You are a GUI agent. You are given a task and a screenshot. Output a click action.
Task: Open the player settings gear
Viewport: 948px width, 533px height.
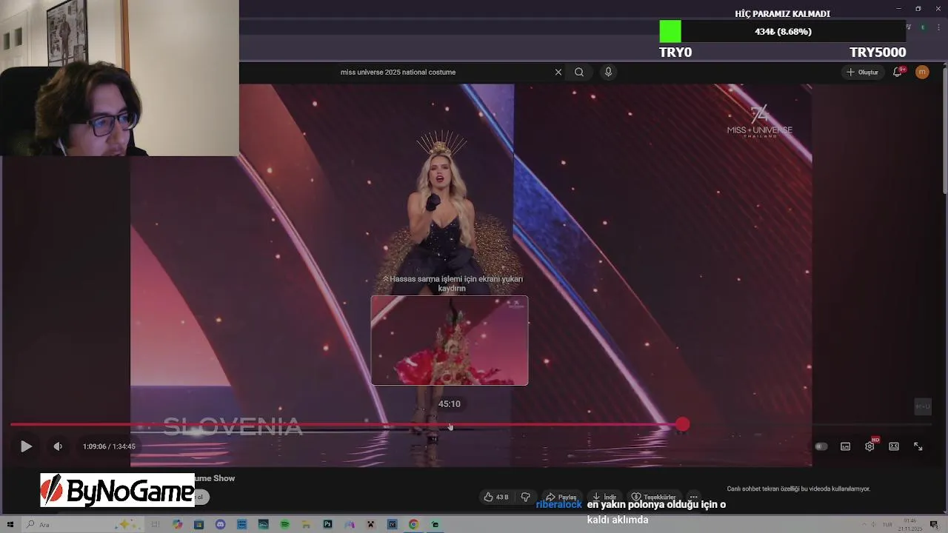click(x=869, y=446)
